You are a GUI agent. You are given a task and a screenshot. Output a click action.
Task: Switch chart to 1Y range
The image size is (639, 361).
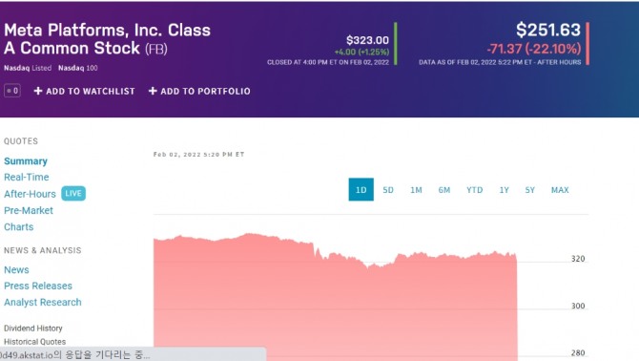tap(505, 190)
